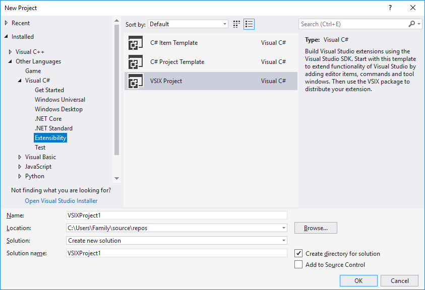Image resolution: width=425 pixels, height=290 pixels.
Task: Click OK to create project
Action: 358,281
